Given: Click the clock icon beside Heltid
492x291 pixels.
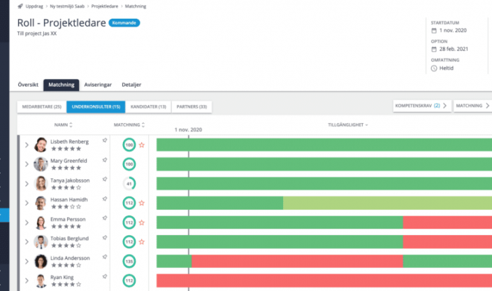Looking at the screenshot, I should [x=434, y=68].
